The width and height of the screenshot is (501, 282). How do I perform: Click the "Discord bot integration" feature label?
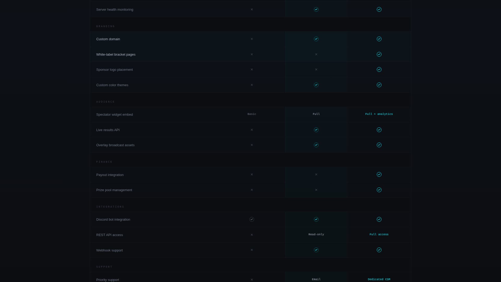(x=113, y=220)
